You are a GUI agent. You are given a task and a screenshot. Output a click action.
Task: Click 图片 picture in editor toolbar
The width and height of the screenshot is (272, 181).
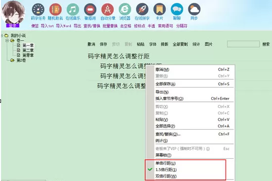point(208,44)
